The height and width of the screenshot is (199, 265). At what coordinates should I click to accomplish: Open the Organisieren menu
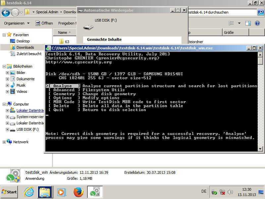click(x=17, y=23)
